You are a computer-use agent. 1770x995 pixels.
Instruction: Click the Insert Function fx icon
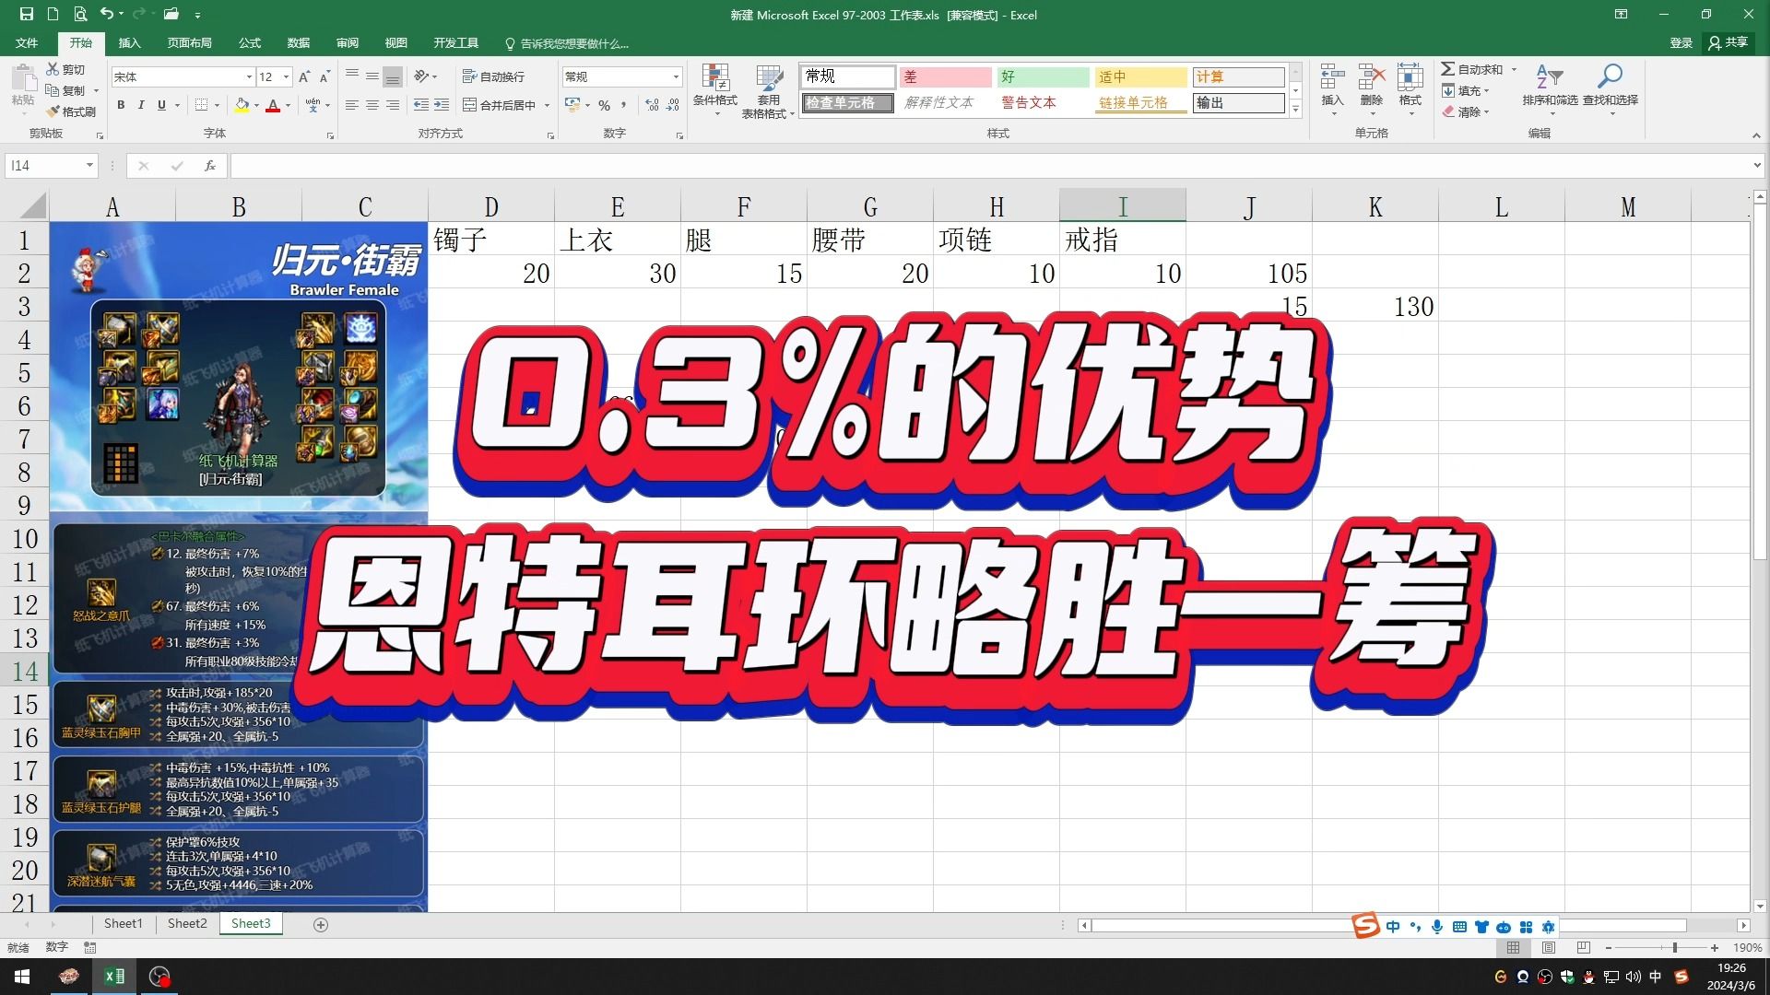click(210, 166)
